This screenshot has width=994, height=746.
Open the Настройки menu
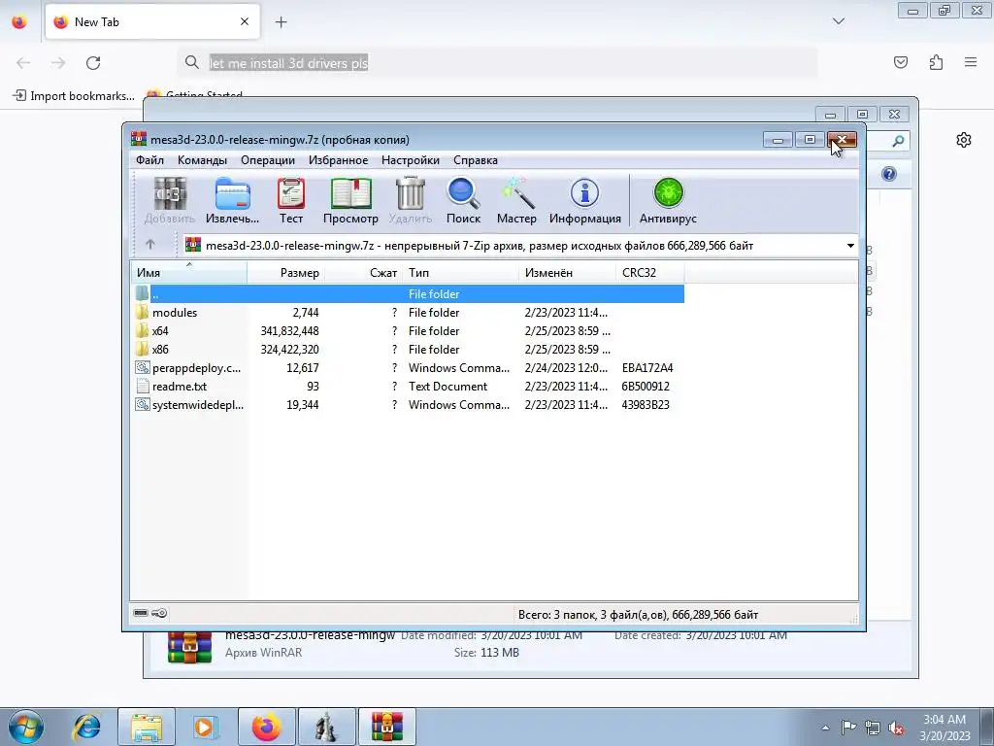pos(411,160)
